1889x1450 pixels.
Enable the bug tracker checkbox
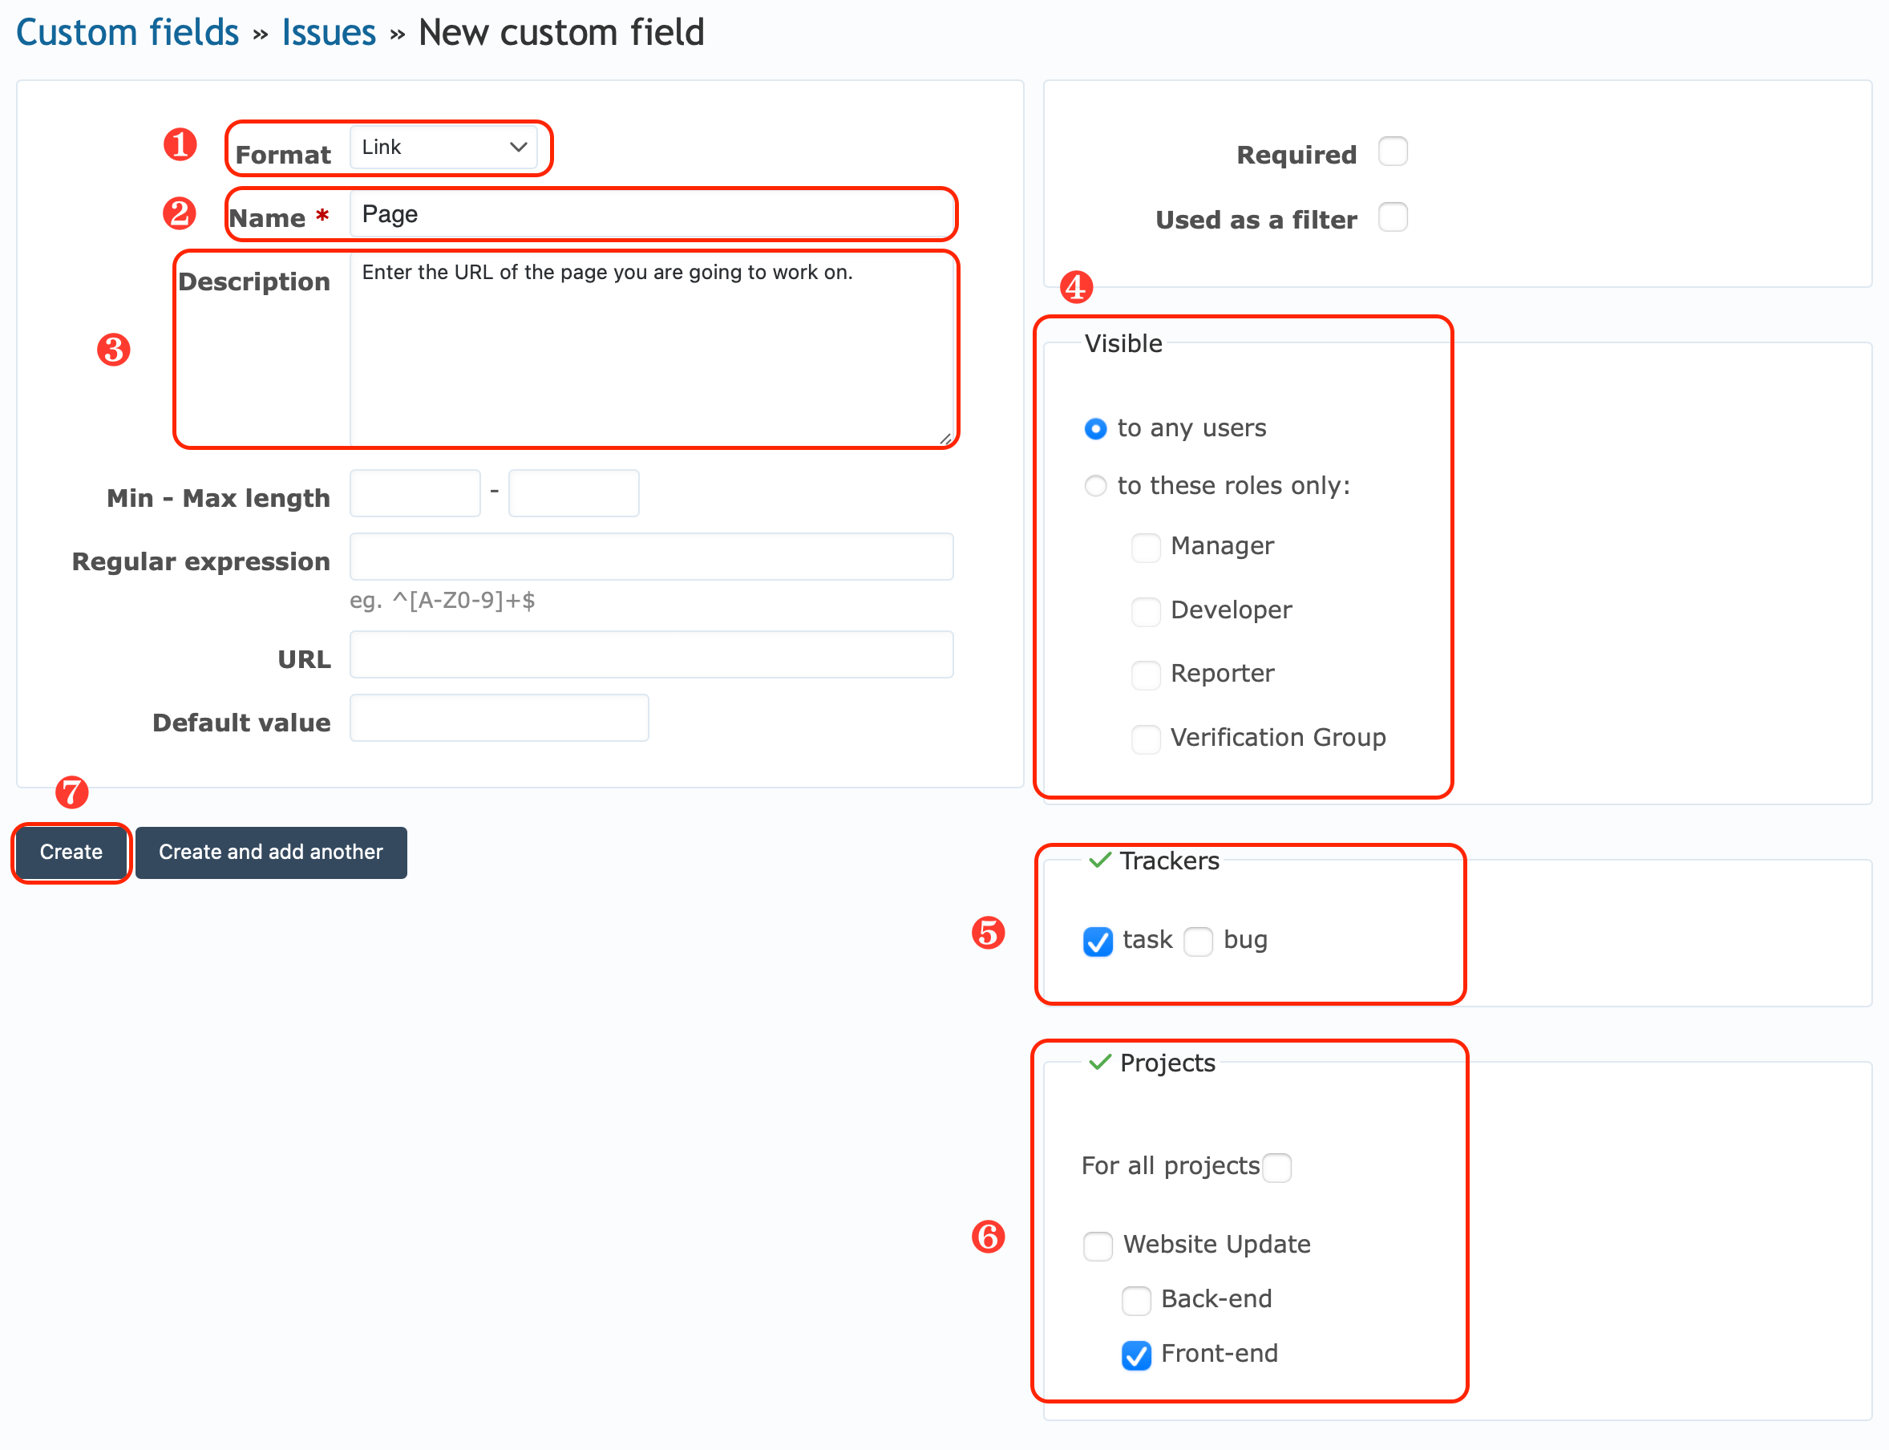click(1198, 942)
